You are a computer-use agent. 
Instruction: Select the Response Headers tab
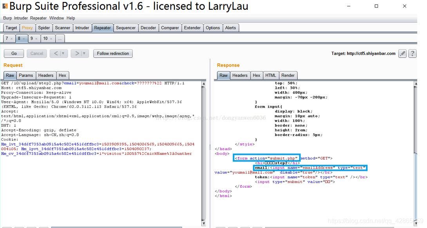(x=240, y=75)
